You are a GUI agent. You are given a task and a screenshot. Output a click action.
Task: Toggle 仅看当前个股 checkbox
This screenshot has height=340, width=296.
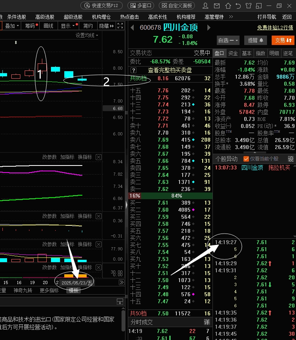[246, 159]
